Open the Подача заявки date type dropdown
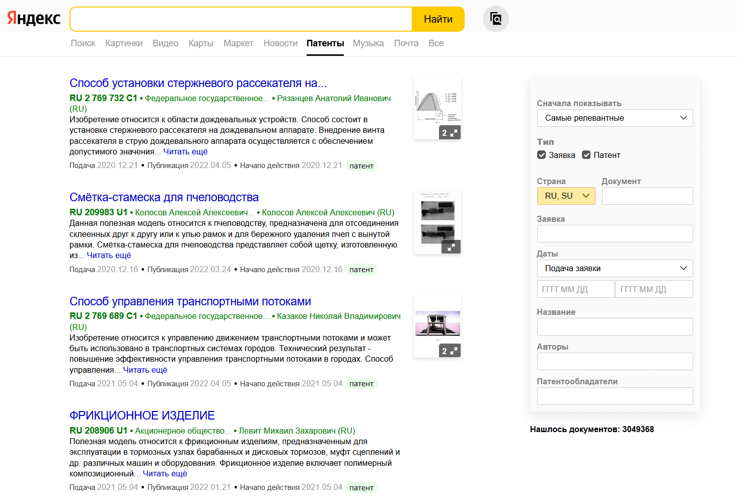 (615, 269)
